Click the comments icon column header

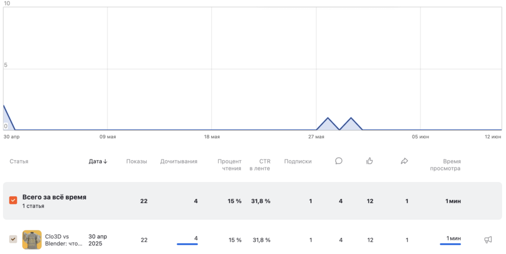338,161
